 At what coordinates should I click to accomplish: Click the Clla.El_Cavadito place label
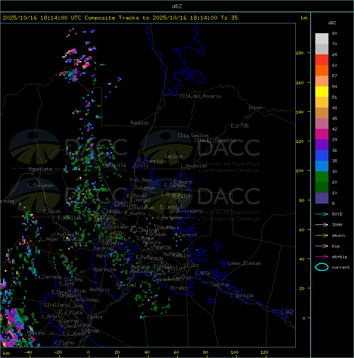[214, 140]
